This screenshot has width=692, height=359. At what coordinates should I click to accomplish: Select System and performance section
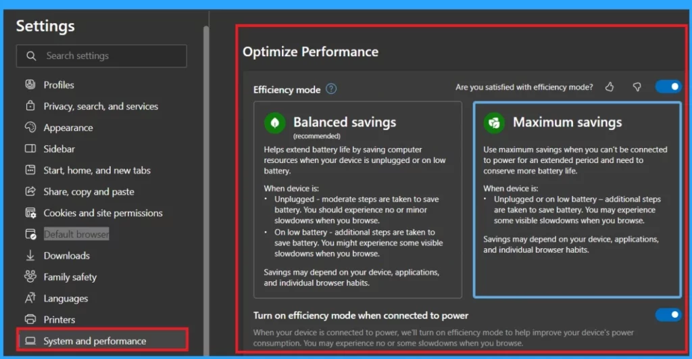click(103, 340)
